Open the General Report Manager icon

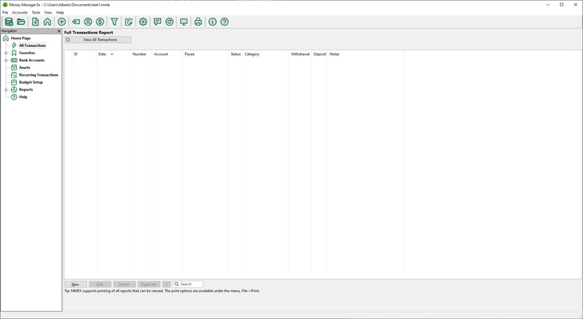pos(128,22)
